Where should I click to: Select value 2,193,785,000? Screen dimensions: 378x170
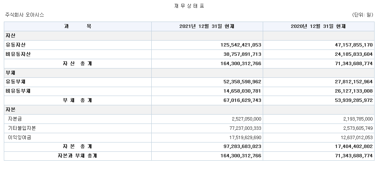click(x=358, y=119)
